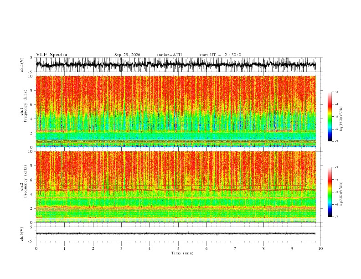
Task: Click the date label Sep. 25, 2026
Action: coord(127,55)
